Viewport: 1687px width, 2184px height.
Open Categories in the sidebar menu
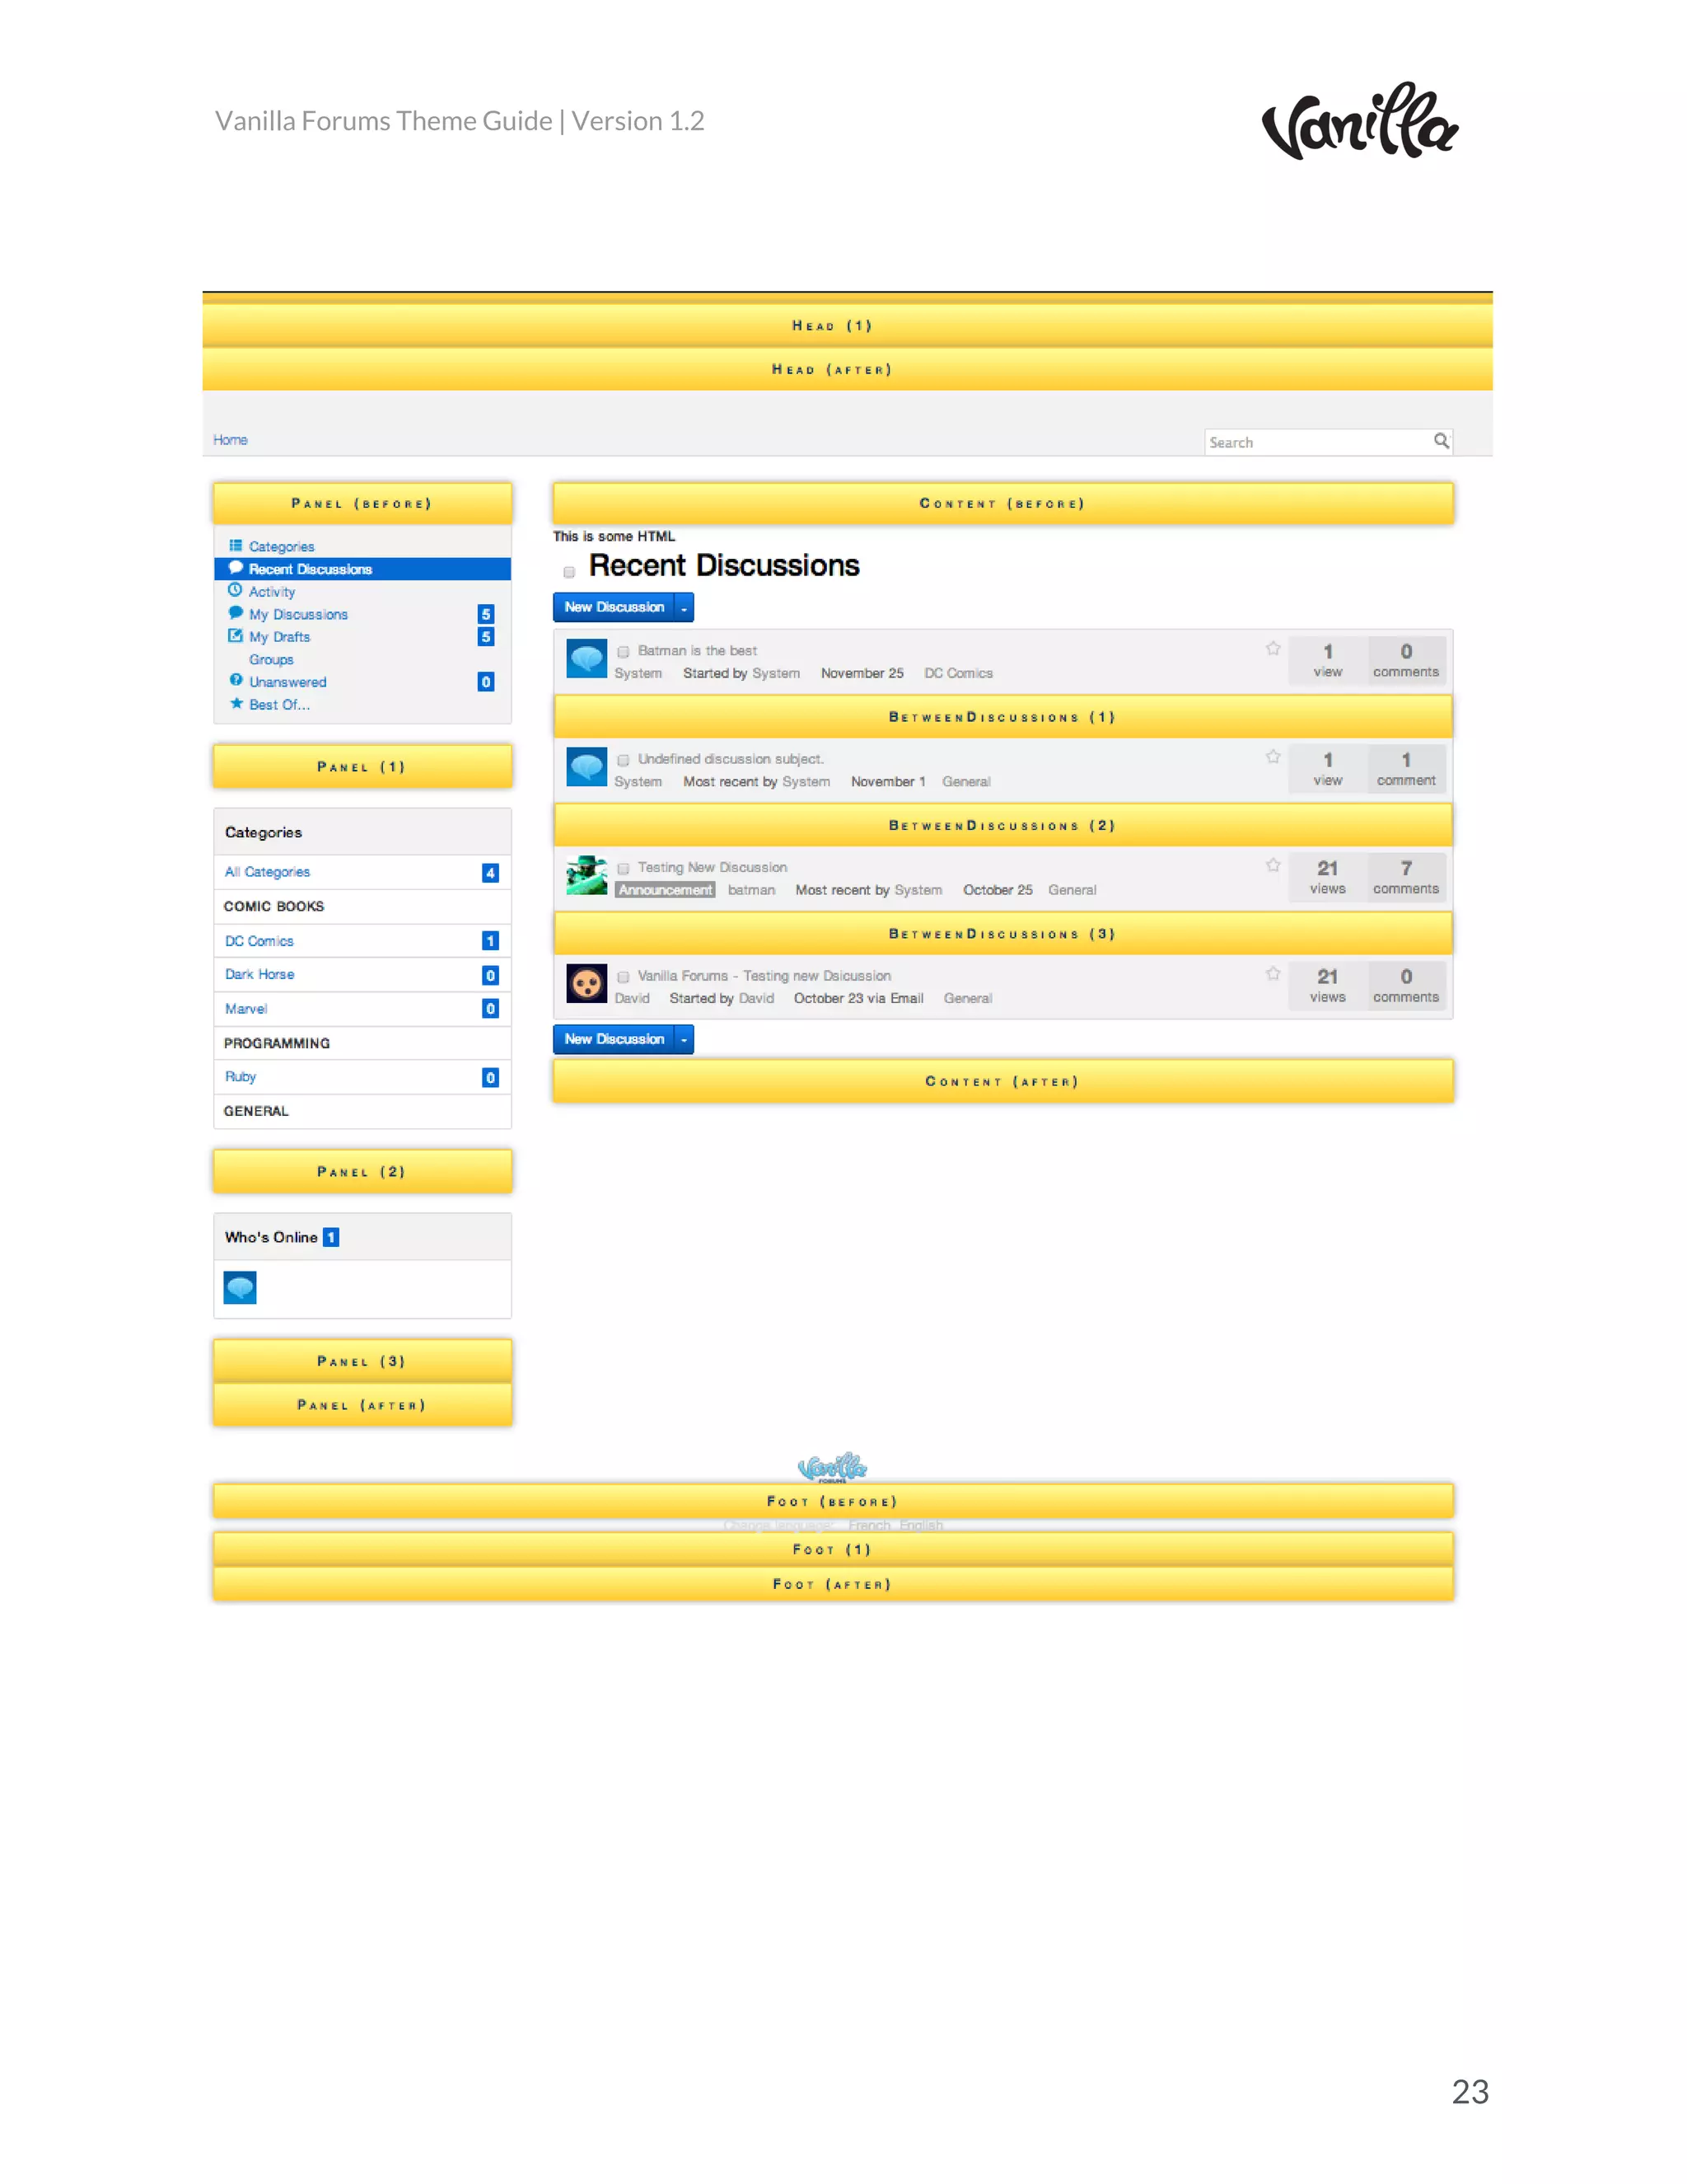(x=282, y=546)
